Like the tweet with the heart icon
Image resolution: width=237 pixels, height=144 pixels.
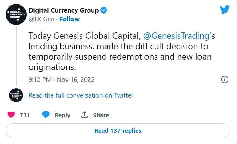pyautogui.click(x=11, y=115)
